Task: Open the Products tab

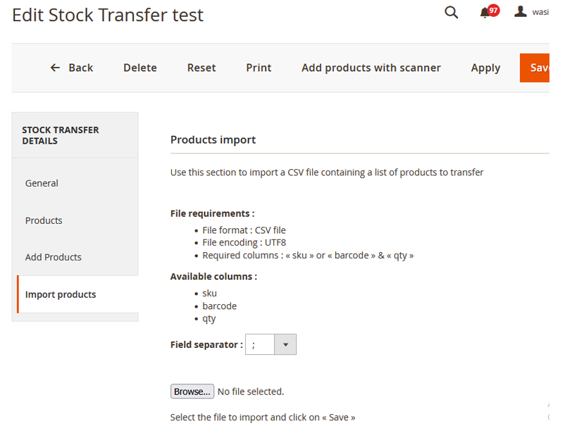Action: tap(44, 220)
